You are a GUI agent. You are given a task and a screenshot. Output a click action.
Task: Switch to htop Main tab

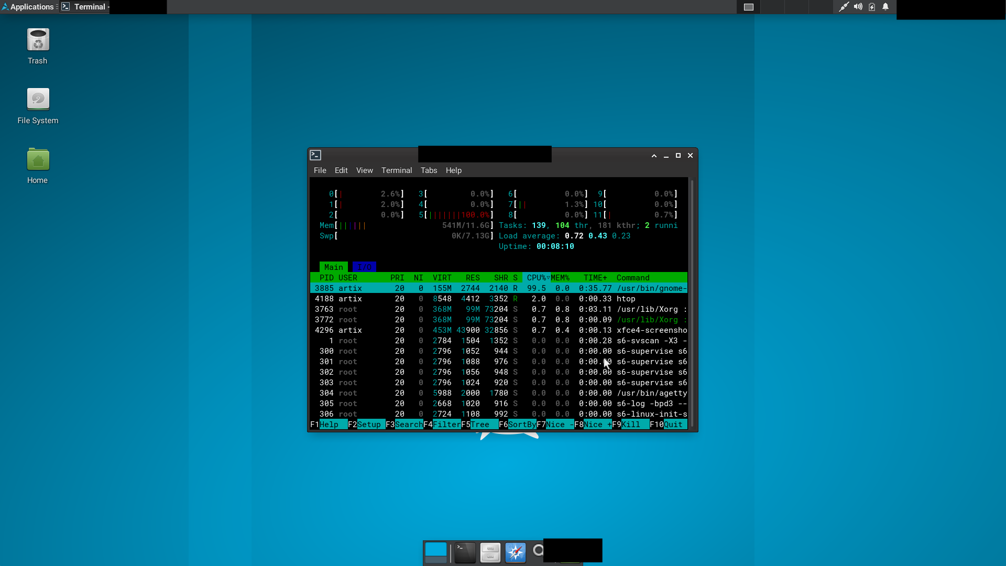(x=334, y=267)
